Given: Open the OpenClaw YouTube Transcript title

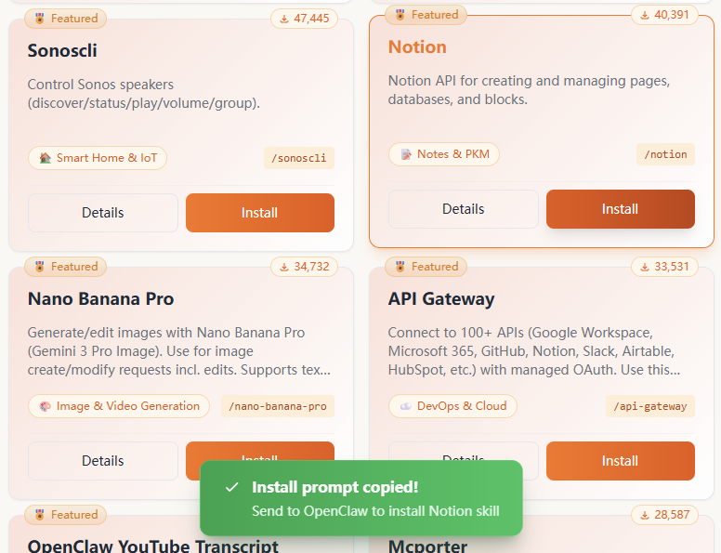Looking at the screenshot, I should 152,546.
